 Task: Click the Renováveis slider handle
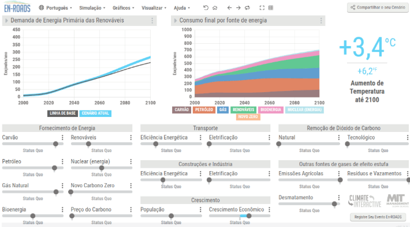point(88,144)
